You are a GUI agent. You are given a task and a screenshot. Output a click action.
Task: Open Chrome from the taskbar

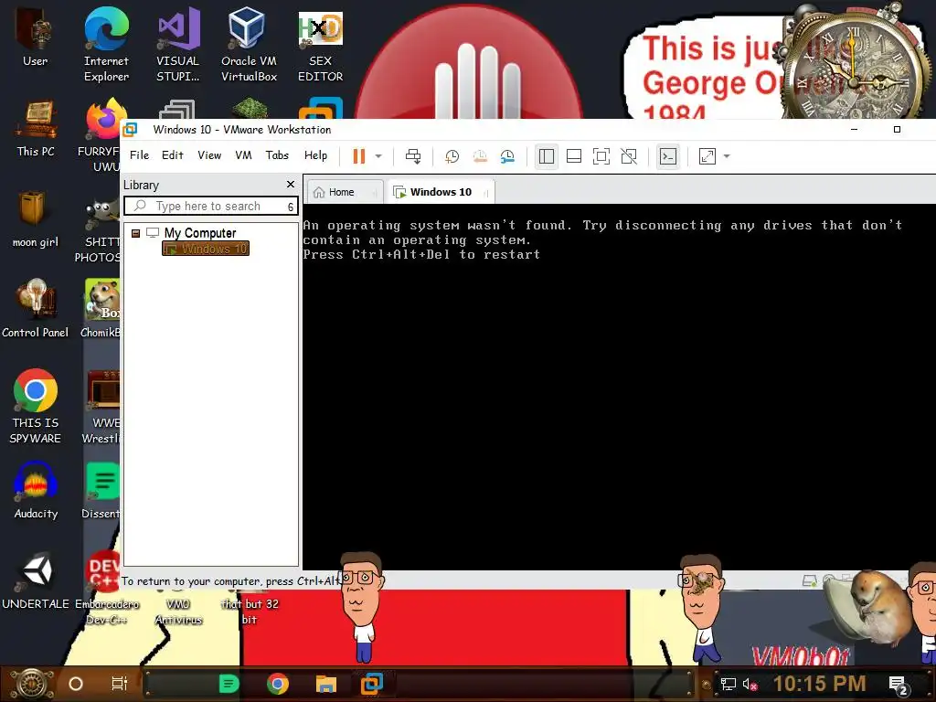click(x=278, y=684)
